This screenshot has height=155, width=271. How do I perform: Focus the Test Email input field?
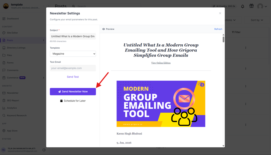coord(73,68)
